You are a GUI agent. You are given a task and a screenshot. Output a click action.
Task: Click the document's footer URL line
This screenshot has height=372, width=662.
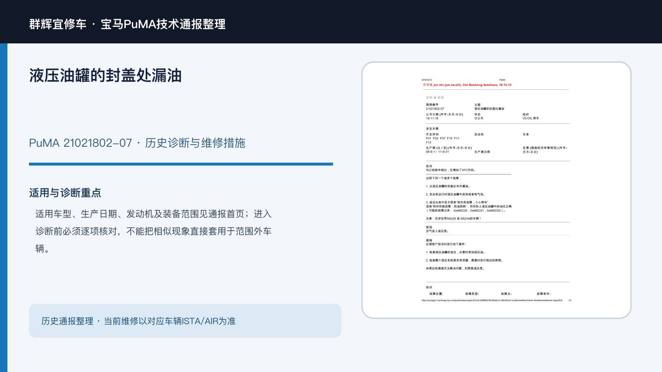pos(492,300)
